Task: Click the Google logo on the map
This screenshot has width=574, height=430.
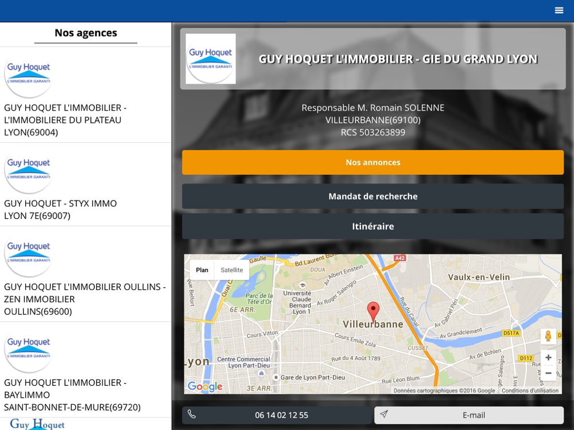Action: click(205, 386)
